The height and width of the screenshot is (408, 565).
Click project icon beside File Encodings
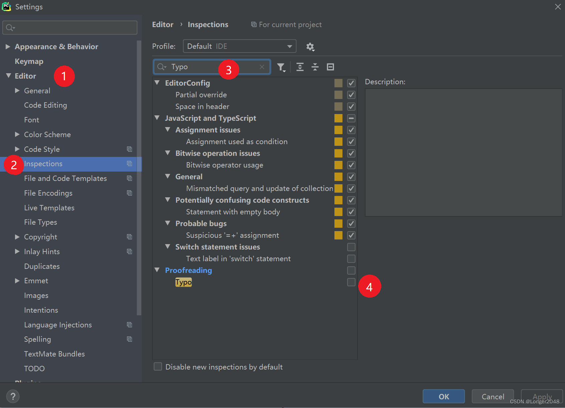[130, 193]
